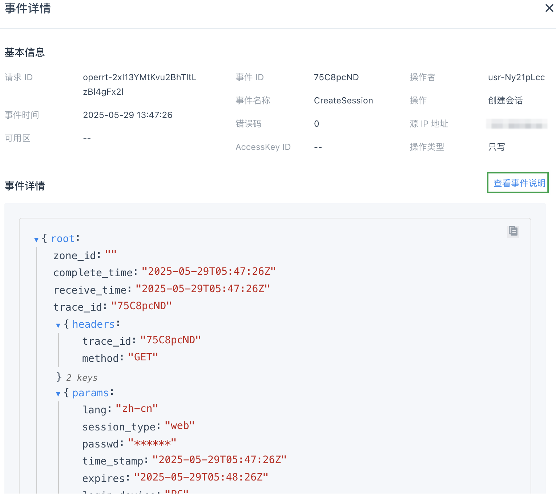The image size is (556, 503).
Task: Select expires value 2025-05-29T05:48:26Z
Action: (201, 477)
